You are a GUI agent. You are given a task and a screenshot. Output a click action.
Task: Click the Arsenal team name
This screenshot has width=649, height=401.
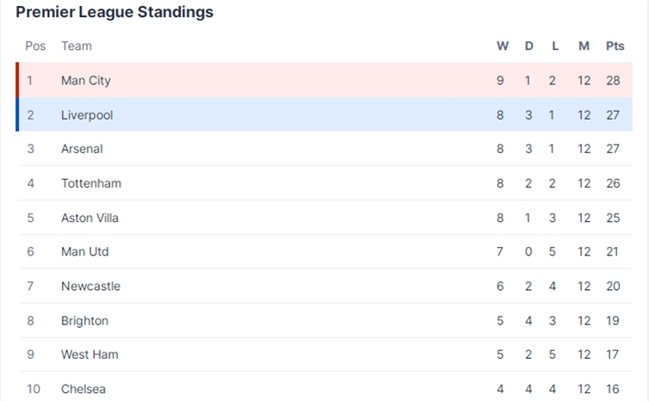click(x=82, y=149)
